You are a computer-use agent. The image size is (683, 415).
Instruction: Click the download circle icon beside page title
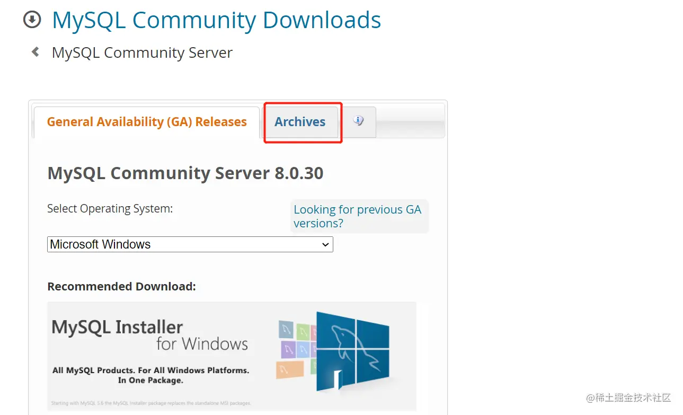32,20
